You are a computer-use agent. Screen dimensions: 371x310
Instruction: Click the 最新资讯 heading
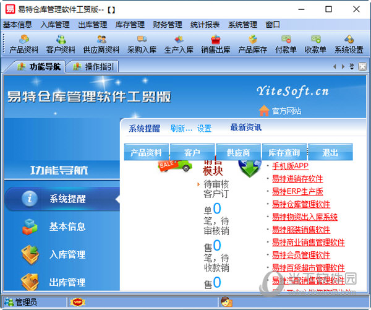pyautogui.click(x=246, y=127)
